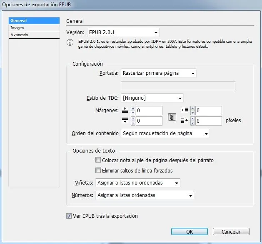Open the Estilo de TDC dropdown
Image resolution: width=262 pixels, height=244 pixels.
[x=152, y=98]
